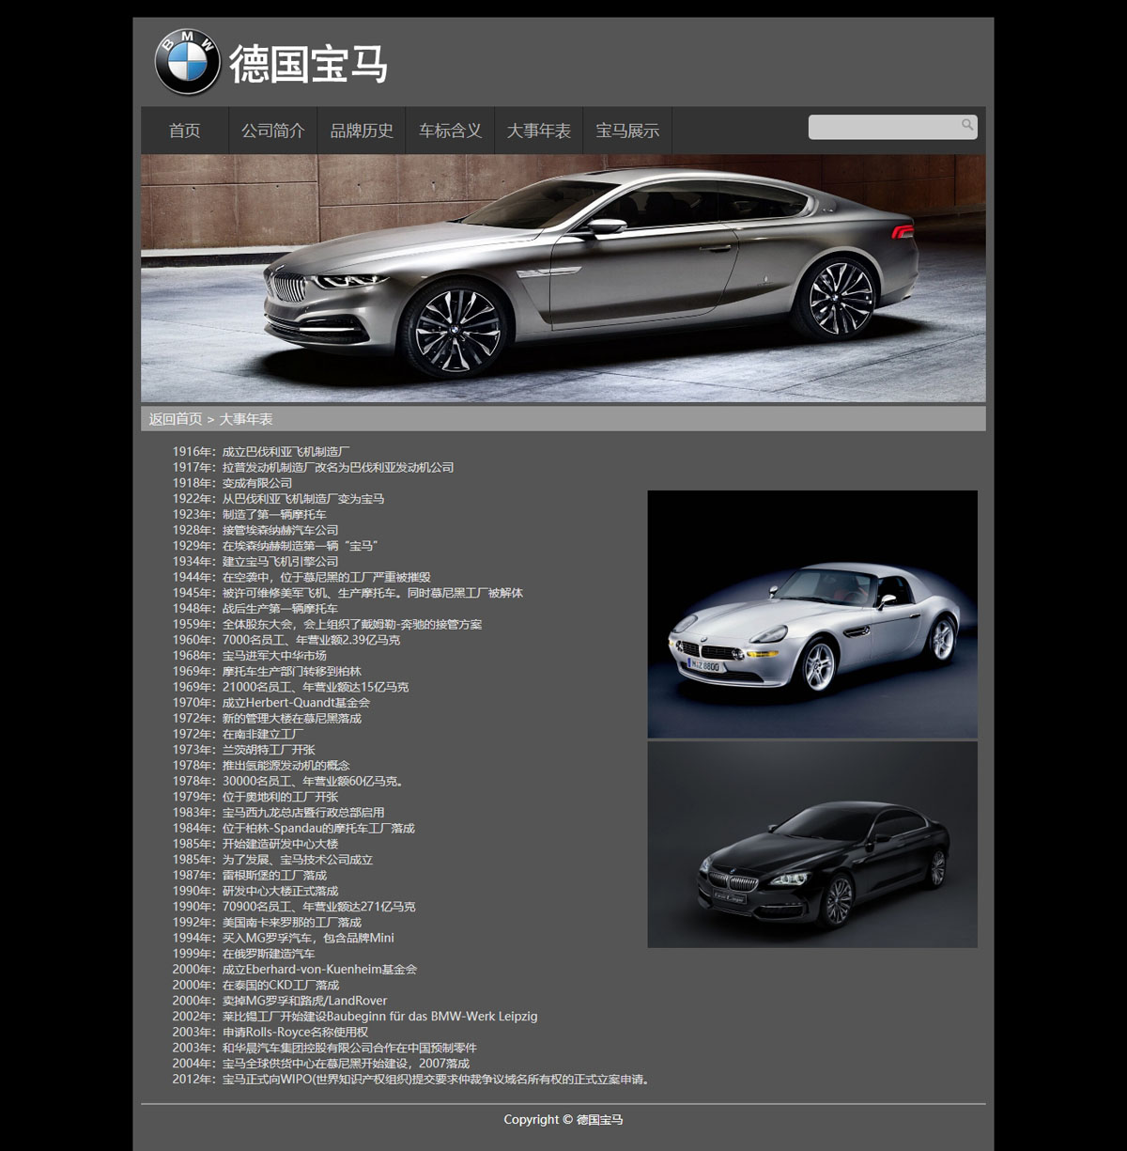The image size is (1127, 1151).
Task: Click the 1987年 雷根斯堡的工厂落成 entry
Action: coord(250,876)
